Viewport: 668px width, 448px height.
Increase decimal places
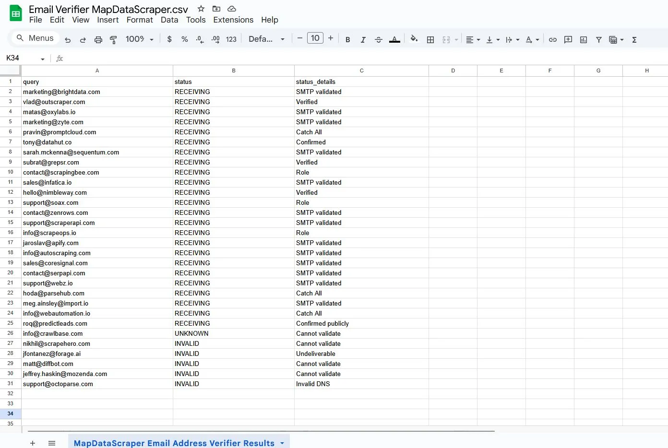(x=215, y=39)
